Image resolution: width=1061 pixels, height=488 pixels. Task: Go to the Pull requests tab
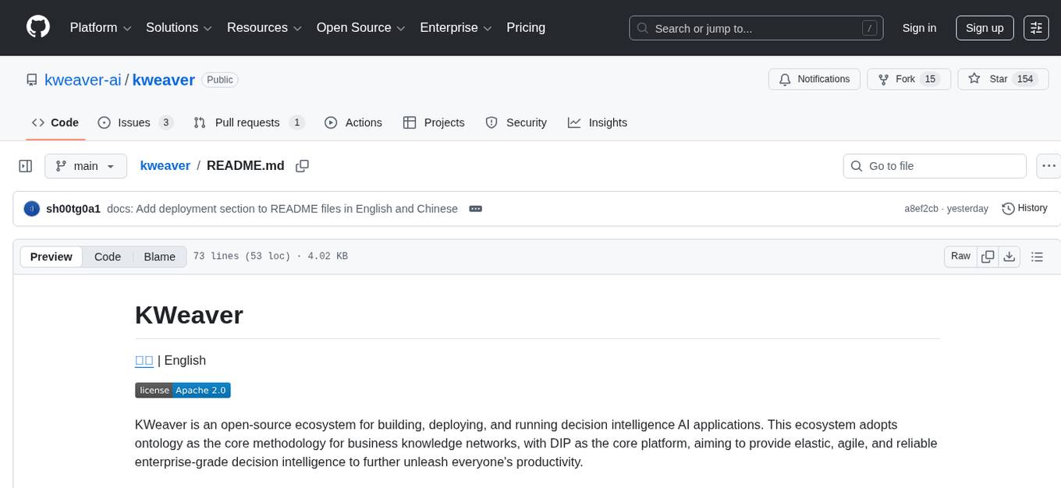pos(248,122)
